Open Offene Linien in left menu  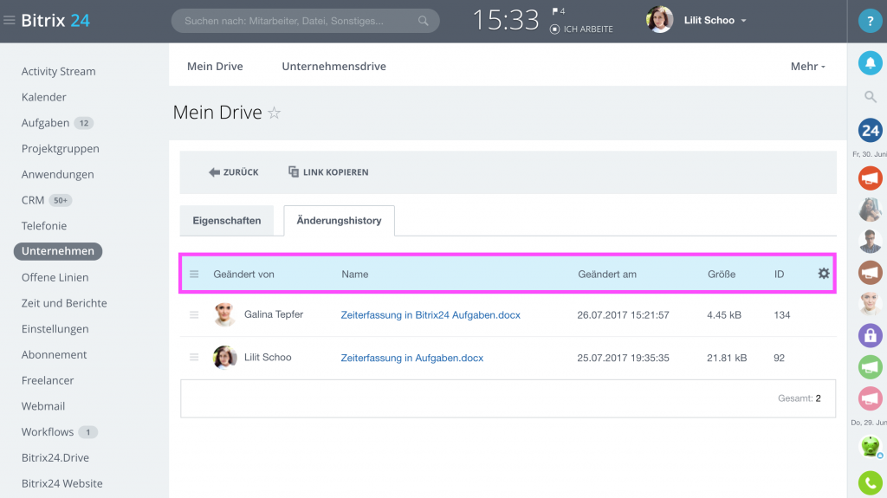[55, 277]
